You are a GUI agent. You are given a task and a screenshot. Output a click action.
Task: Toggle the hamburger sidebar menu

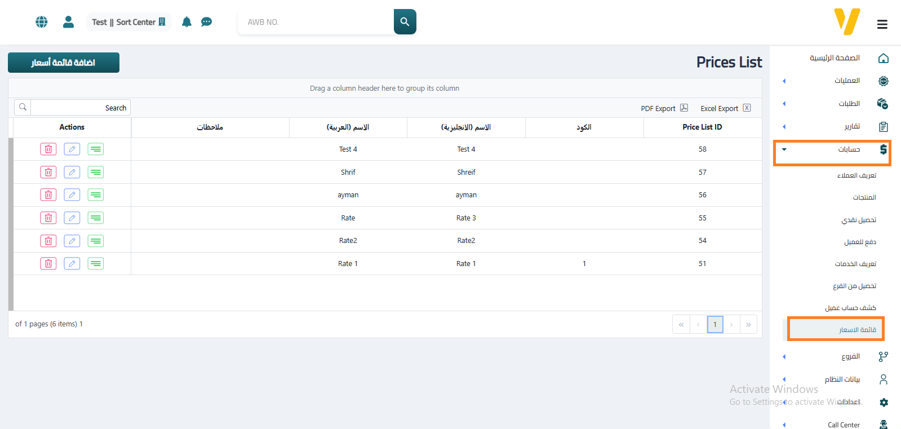[882, 24]
